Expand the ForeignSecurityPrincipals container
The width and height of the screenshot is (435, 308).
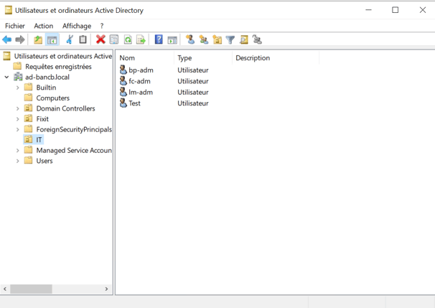tap(17, 129)
